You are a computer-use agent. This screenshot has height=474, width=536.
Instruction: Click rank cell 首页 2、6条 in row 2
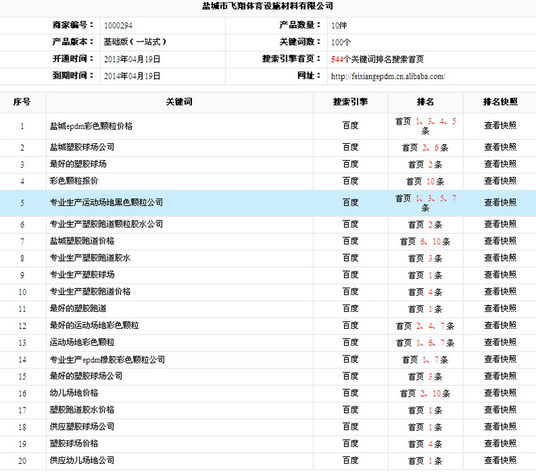pyautogui.click(x=425, y=148)
